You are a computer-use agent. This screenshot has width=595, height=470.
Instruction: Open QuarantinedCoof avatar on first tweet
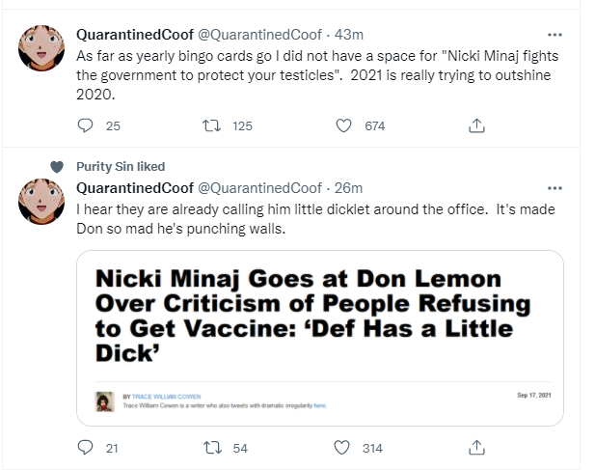(41, 48)
